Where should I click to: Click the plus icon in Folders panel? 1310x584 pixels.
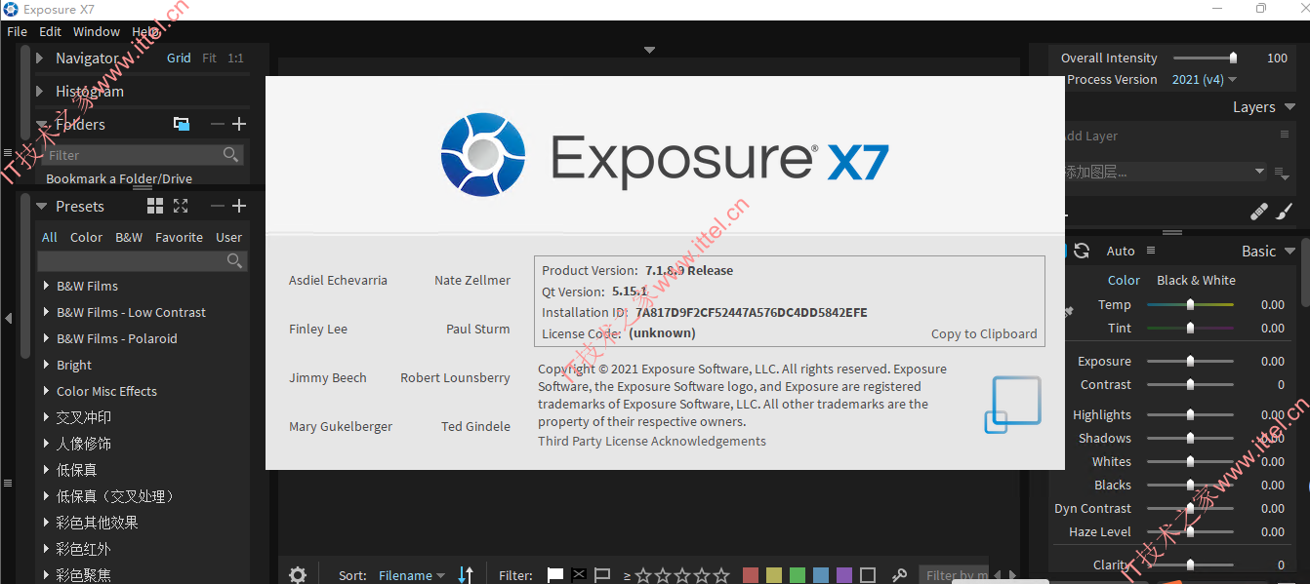239,124
